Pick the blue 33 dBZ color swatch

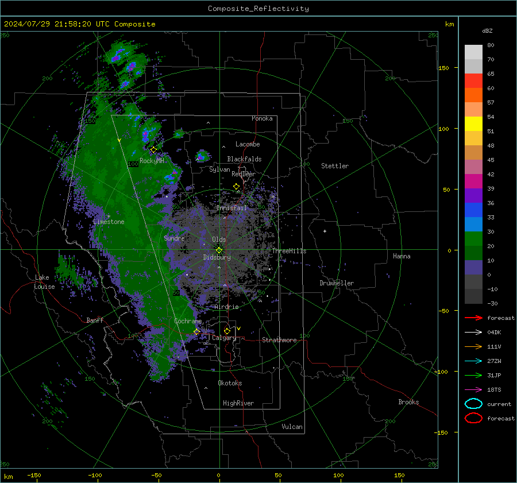tap(473, 210)
